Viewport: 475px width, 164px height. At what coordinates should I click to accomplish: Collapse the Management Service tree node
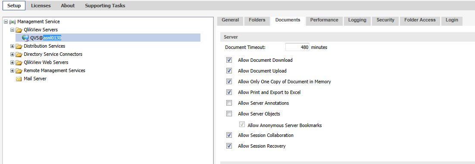(6, 22)
